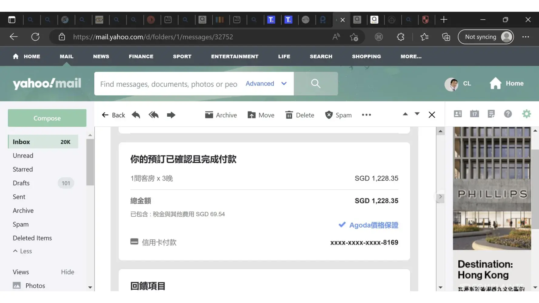Screen dimensions: 539x303
Task: Click the Reply arrow icon
Action: pyautogui.click(x=136, y=115)
